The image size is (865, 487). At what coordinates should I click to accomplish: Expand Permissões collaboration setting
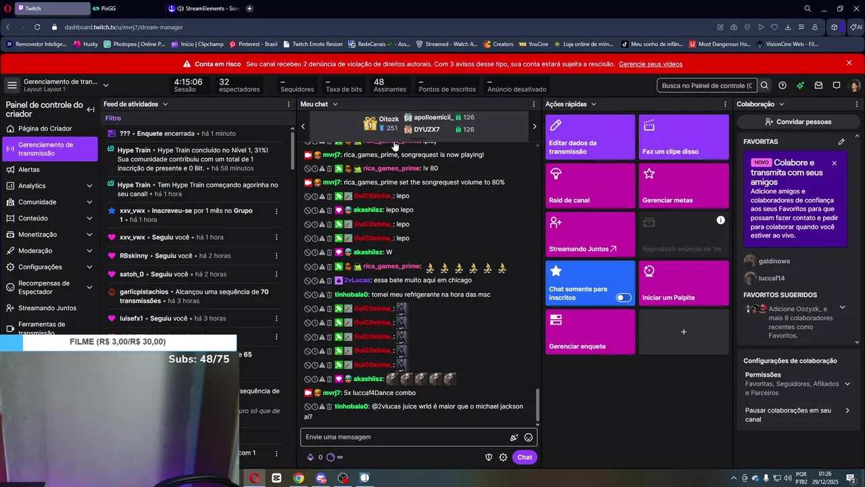point(847,384)
